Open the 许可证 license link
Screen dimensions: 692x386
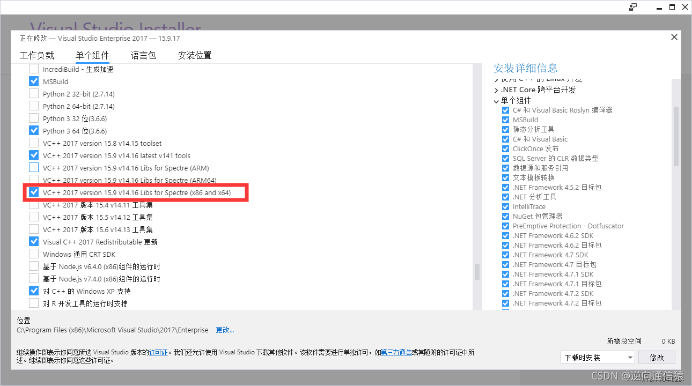[x=158, y=352]
